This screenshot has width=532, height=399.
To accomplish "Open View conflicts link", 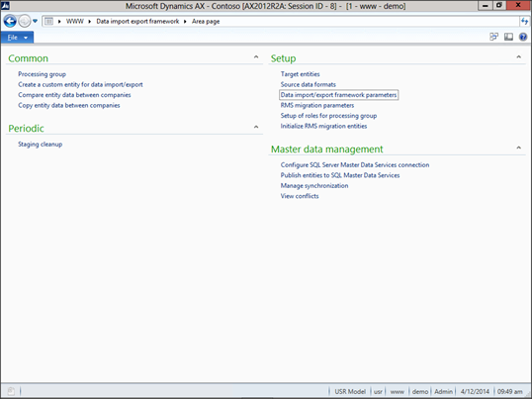I will tap(300, 196).
